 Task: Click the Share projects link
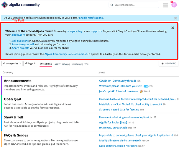click(x=21, y=48)
